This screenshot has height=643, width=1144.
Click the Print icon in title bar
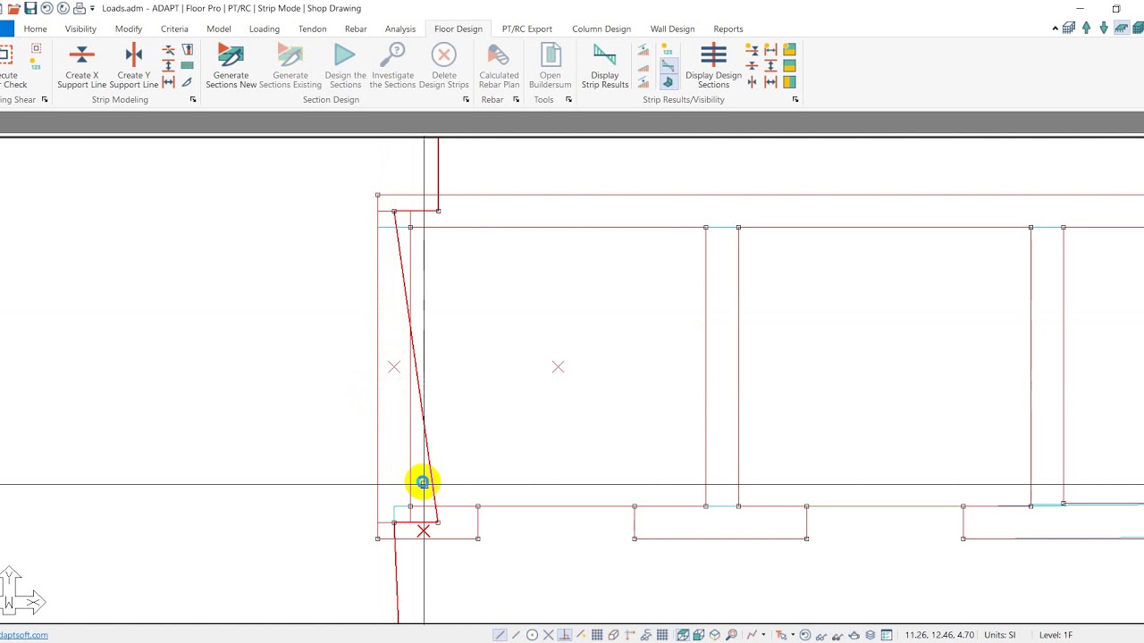[80, 8]
